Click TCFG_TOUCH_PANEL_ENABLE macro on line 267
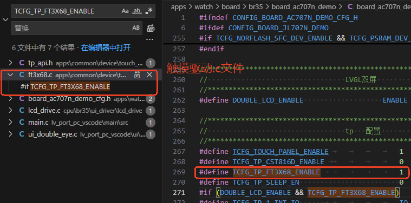Viewport: 411px width, 203px height. coord(280,152)
